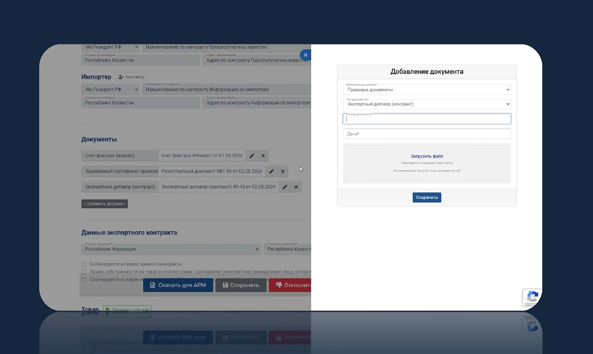
Task: Expand the top Не Резидент РФ dropdown
Action: [x=110, y=47]
